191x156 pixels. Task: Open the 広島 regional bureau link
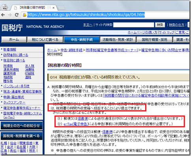pyautogui.click(x=4, y=150)
